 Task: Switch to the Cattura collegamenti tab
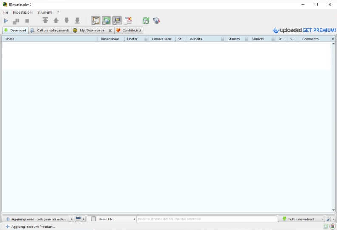[x=50, y=30]
